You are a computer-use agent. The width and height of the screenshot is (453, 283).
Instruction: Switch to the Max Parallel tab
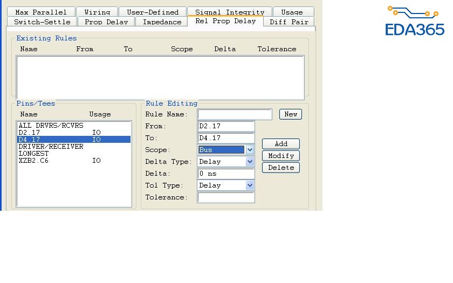click(41, 12)
